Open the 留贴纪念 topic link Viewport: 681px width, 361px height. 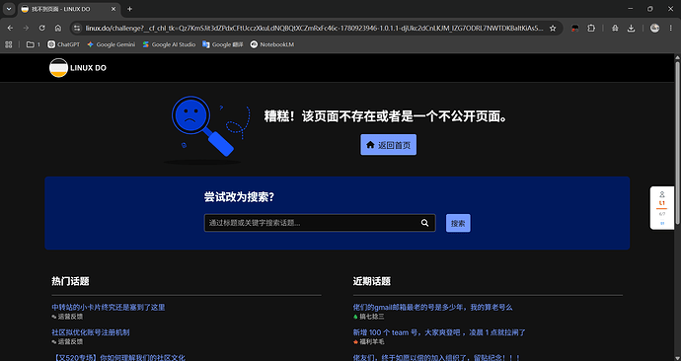point(436,357)
